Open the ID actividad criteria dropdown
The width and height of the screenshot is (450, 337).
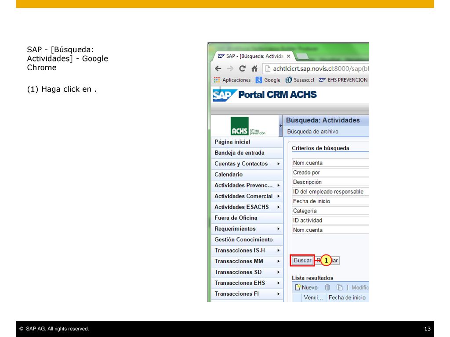[330, 220]
